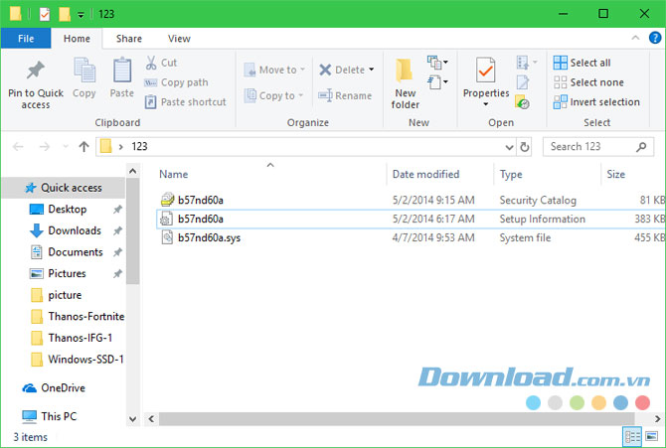Switch to the Home ribbon tab

point(77,38)
